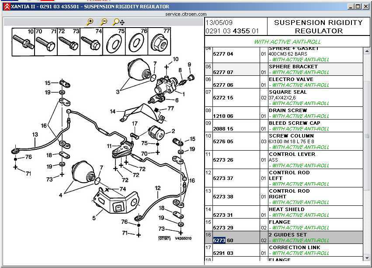This screenshot has height=268, width=372.
Task: Click part number 1210 06
Action: [x=223, y=116]
